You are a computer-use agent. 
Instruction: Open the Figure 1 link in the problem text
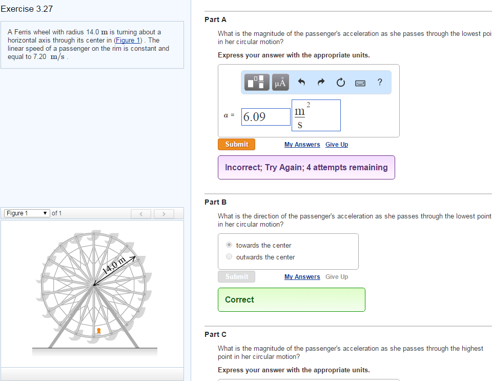tap(127, 40)
